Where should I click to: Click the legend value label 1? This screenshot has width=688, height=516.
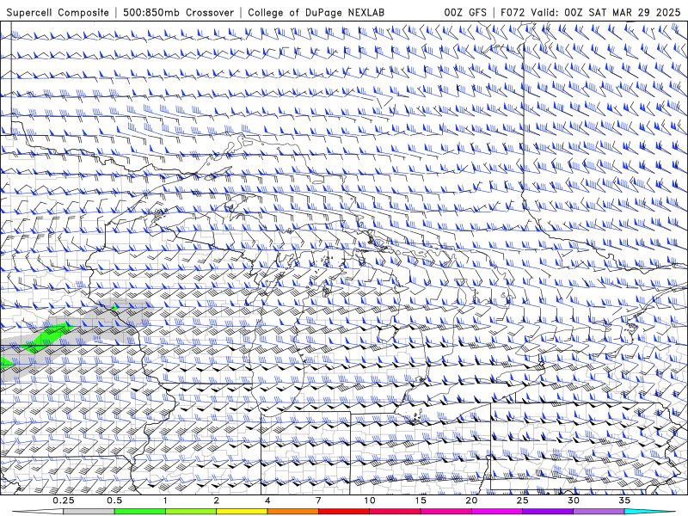point(165,501)
